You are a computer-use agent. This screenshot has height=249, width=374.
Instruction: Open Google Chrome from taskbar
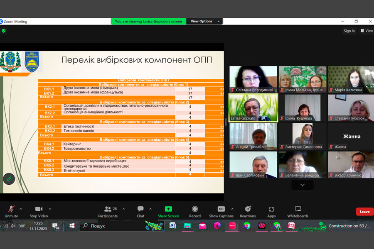[x=247, y=226]
